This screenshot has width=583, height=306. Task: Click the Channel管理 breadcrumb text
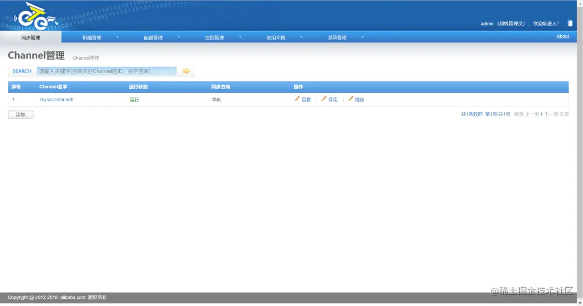[x=86, y=58]
